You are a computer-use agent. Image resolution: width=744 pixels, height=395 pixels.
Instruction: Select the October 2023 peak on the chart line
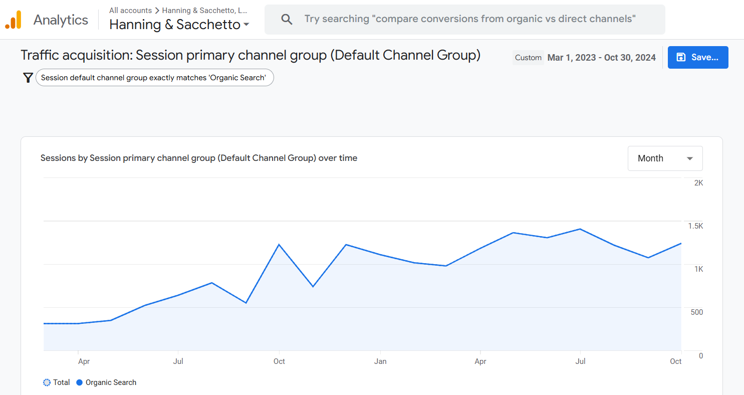tap(279, 245)
